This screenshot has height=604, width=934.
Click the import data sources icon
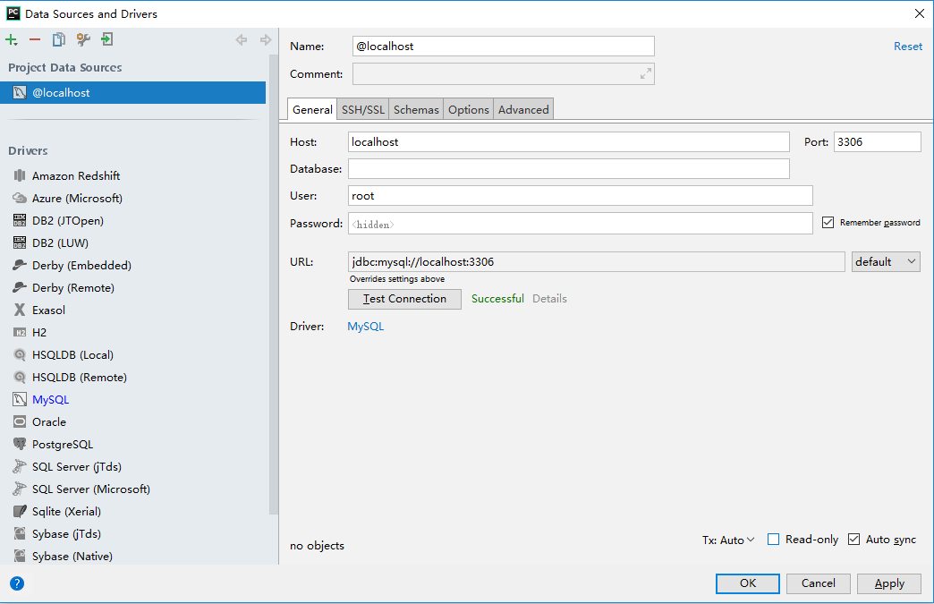click(106, 40)
